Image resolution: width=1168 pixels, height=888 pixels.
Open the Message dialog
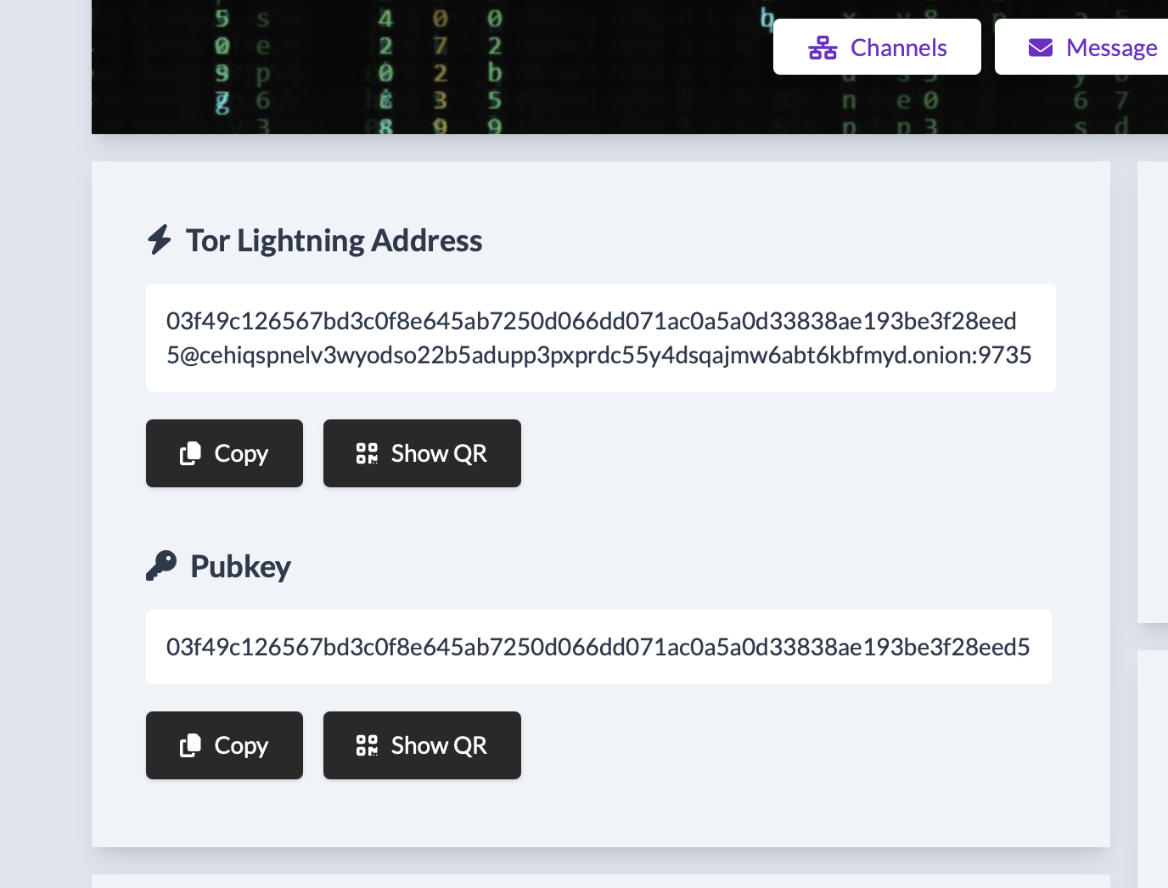(x=1091, y=48)
